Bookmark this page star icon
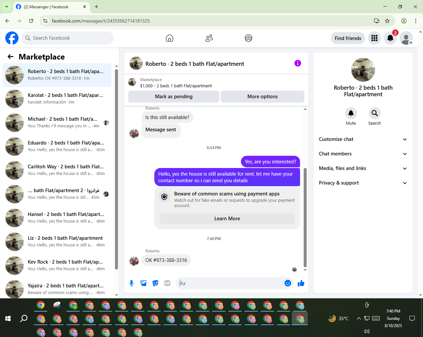This screenshot has width=423, height=337. [387, 21]
